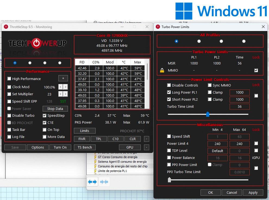The width and height of the screenshot is (269, 200).
Task: Open the Limits window
Action: point(85,131)
